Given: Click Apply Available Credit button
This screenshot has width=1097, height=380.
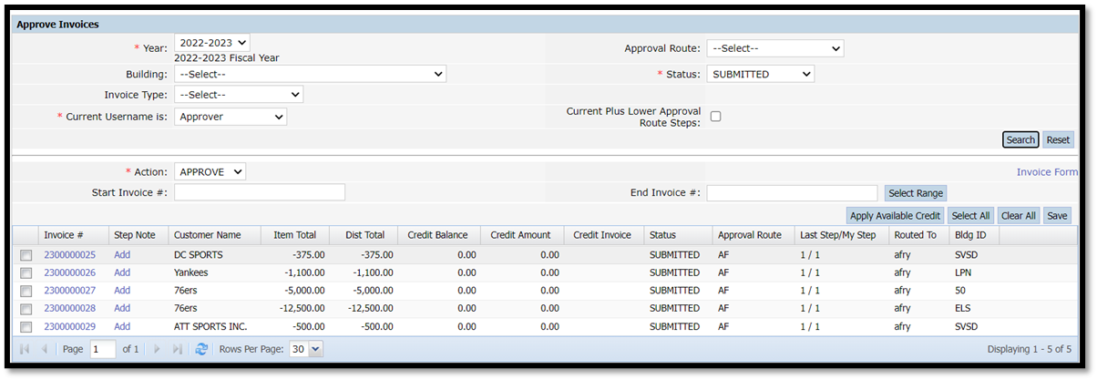Looking at the screenshot, I should 894,216.
